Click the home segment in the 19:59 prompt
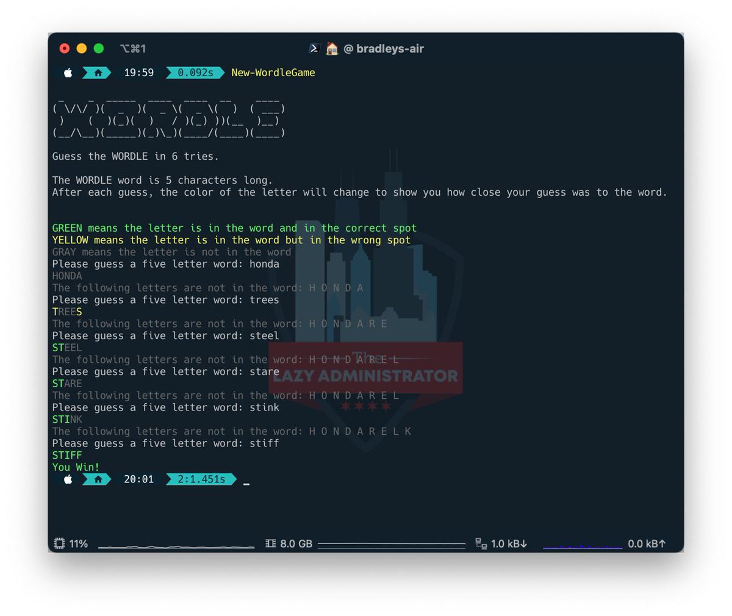Image resolution: width=732 pixels, height=616 pixels. pyautogui.click(x=98, y=73)
